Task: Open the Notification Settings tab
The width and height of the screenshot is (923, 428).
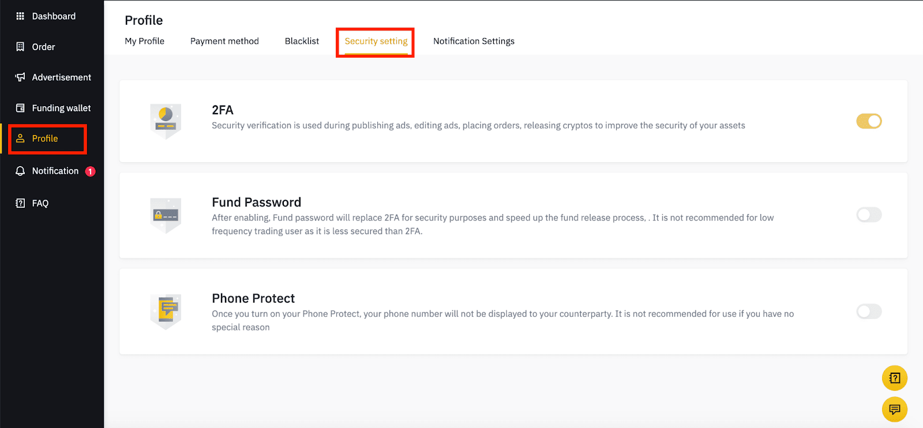Action: pos(474,41)
